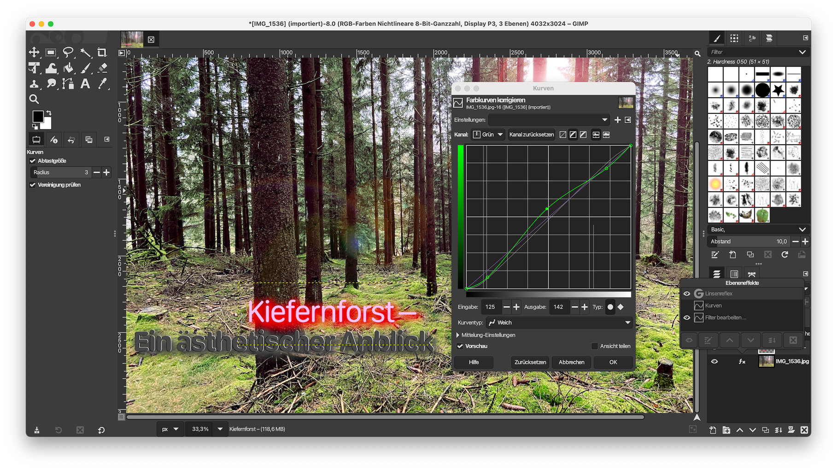Click the white background color swatch
The width and height of the screenshot is (837, 471).
[47, 124]
